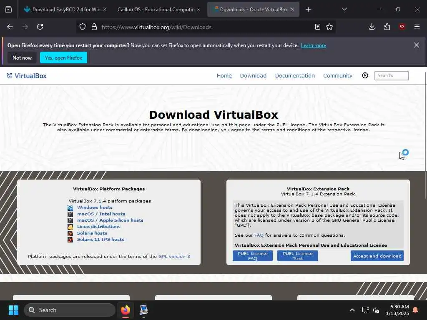The width and height of the screenshot is (427, 320).
Task: Show hidden system tray icons
Action: (352, 310)
